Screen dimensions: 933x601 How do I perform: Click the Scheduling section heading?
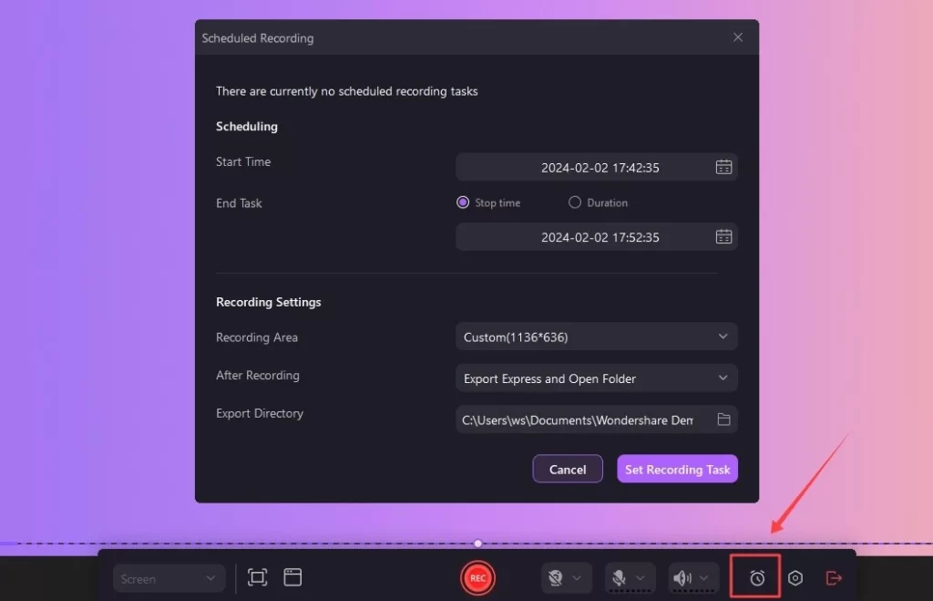(246, 126)
